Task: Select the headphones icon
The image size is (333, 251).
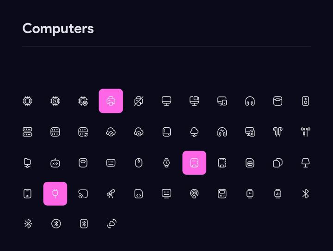Action: [x=250, y=101]
